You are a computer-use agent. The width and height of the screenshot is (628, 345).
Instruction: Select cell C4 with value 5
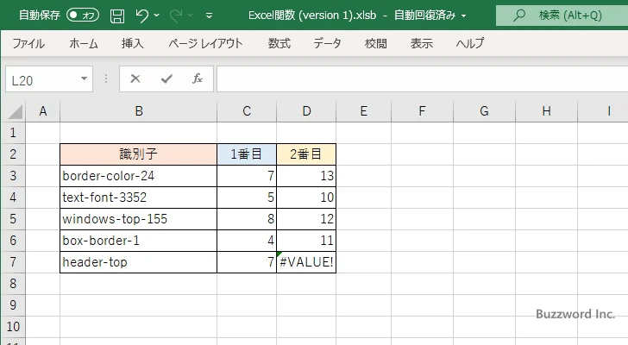247,198
